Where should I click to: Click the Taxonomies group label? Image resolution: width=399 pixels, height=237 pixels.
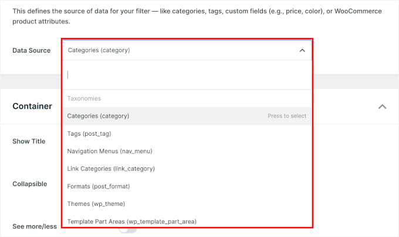pyautogui.click(x=84, y=99)
